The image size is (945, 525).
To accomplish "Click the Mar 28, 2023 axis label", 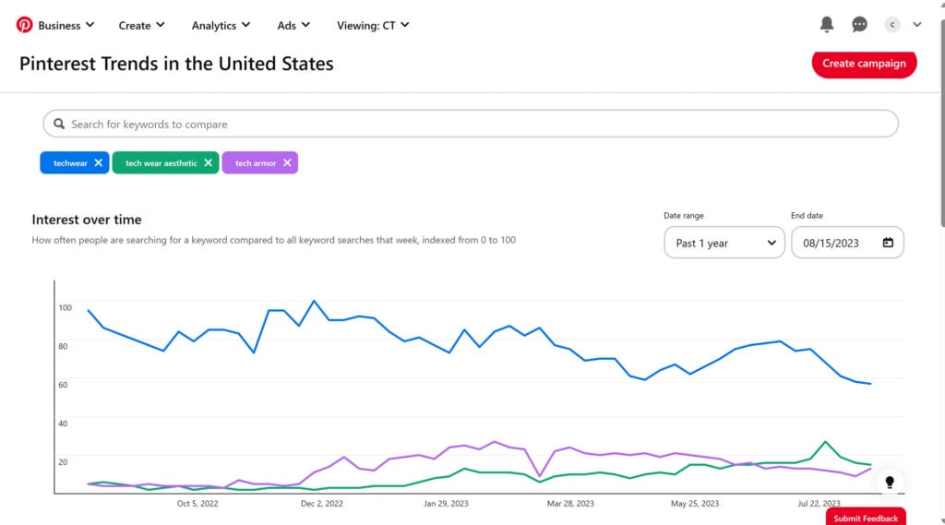I will [570, 503].
